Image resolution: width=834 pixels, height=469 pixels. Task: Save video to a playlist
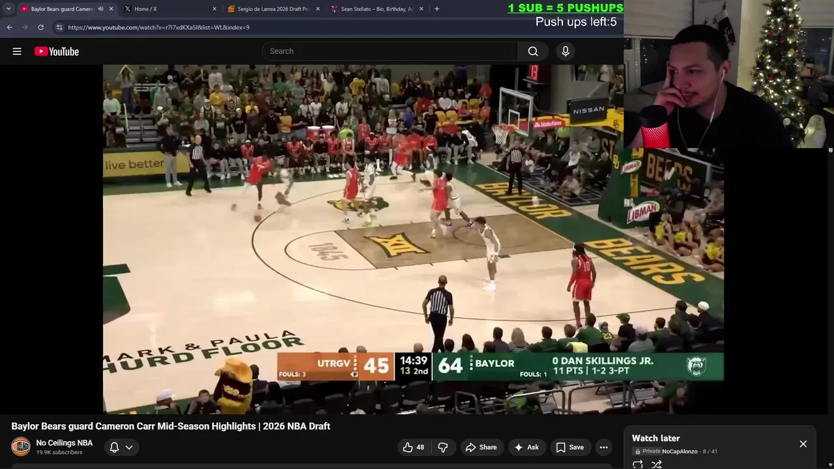(x=569, y=447)
